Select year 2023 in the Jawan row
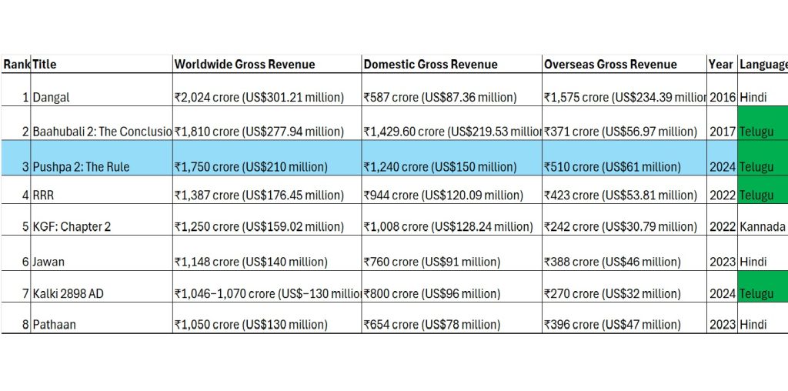The height and width of the screenshot is (391, 788). coord(722,252)
